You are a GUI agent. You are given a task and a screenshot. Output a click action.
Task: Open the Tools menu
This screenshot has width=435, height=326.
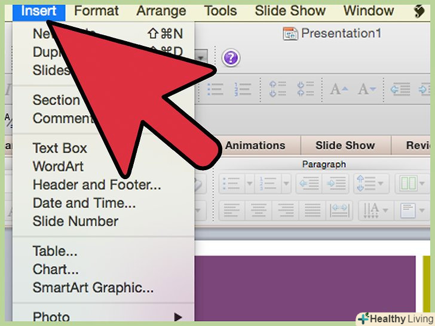coord(220,11)
